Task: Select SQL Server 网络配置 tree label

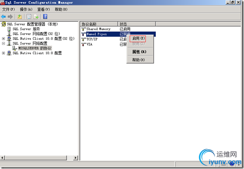Action: tap(30, 44)
